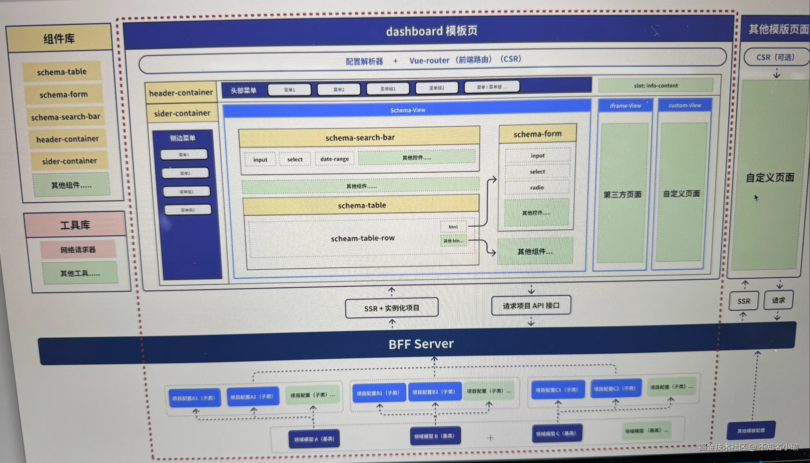Image resolution: width=810 pixels, height=463 pixels.
Task: Open the Iframe-View tab header
Action: pyautogui.click(x=625, y=106)
